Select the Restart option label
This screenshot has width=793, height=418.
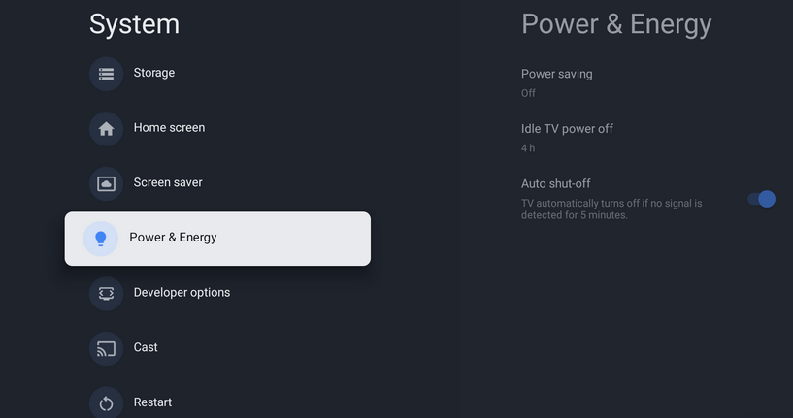(152, 402)
